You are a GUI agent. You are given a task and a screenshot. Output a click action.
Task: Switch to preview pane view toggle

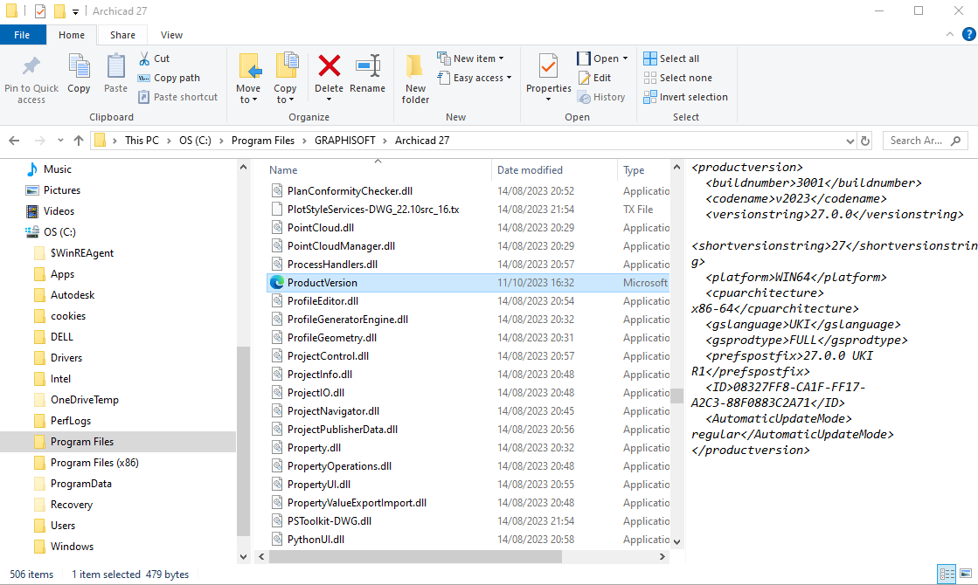[x=966, y=574]
